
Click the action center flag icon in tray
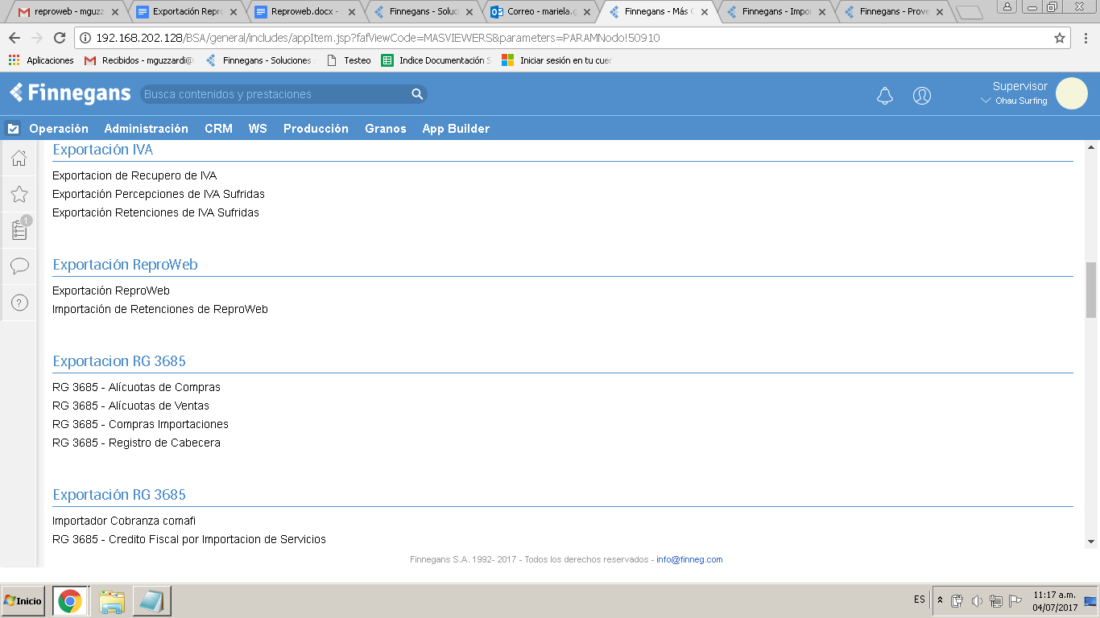pyautogui.click(x=1015, y=601)
